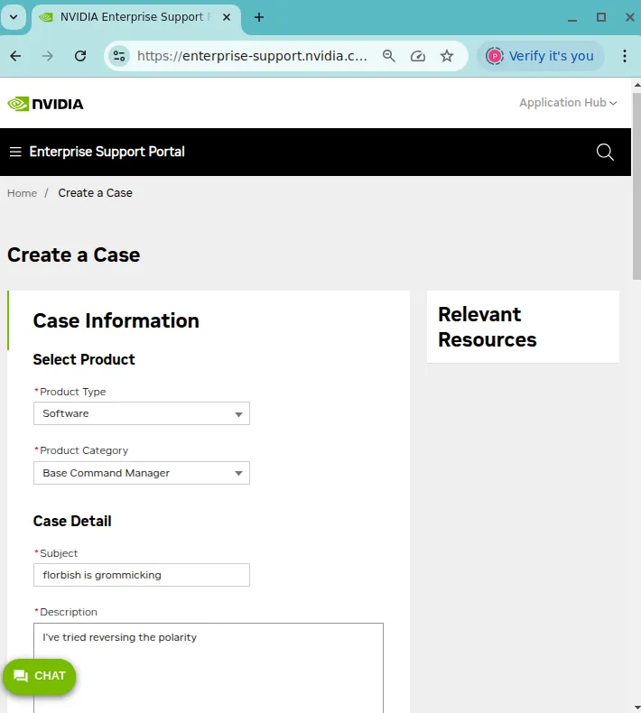Click the Select Product heading
Screen dimensions: 641x713
(84, 359)
